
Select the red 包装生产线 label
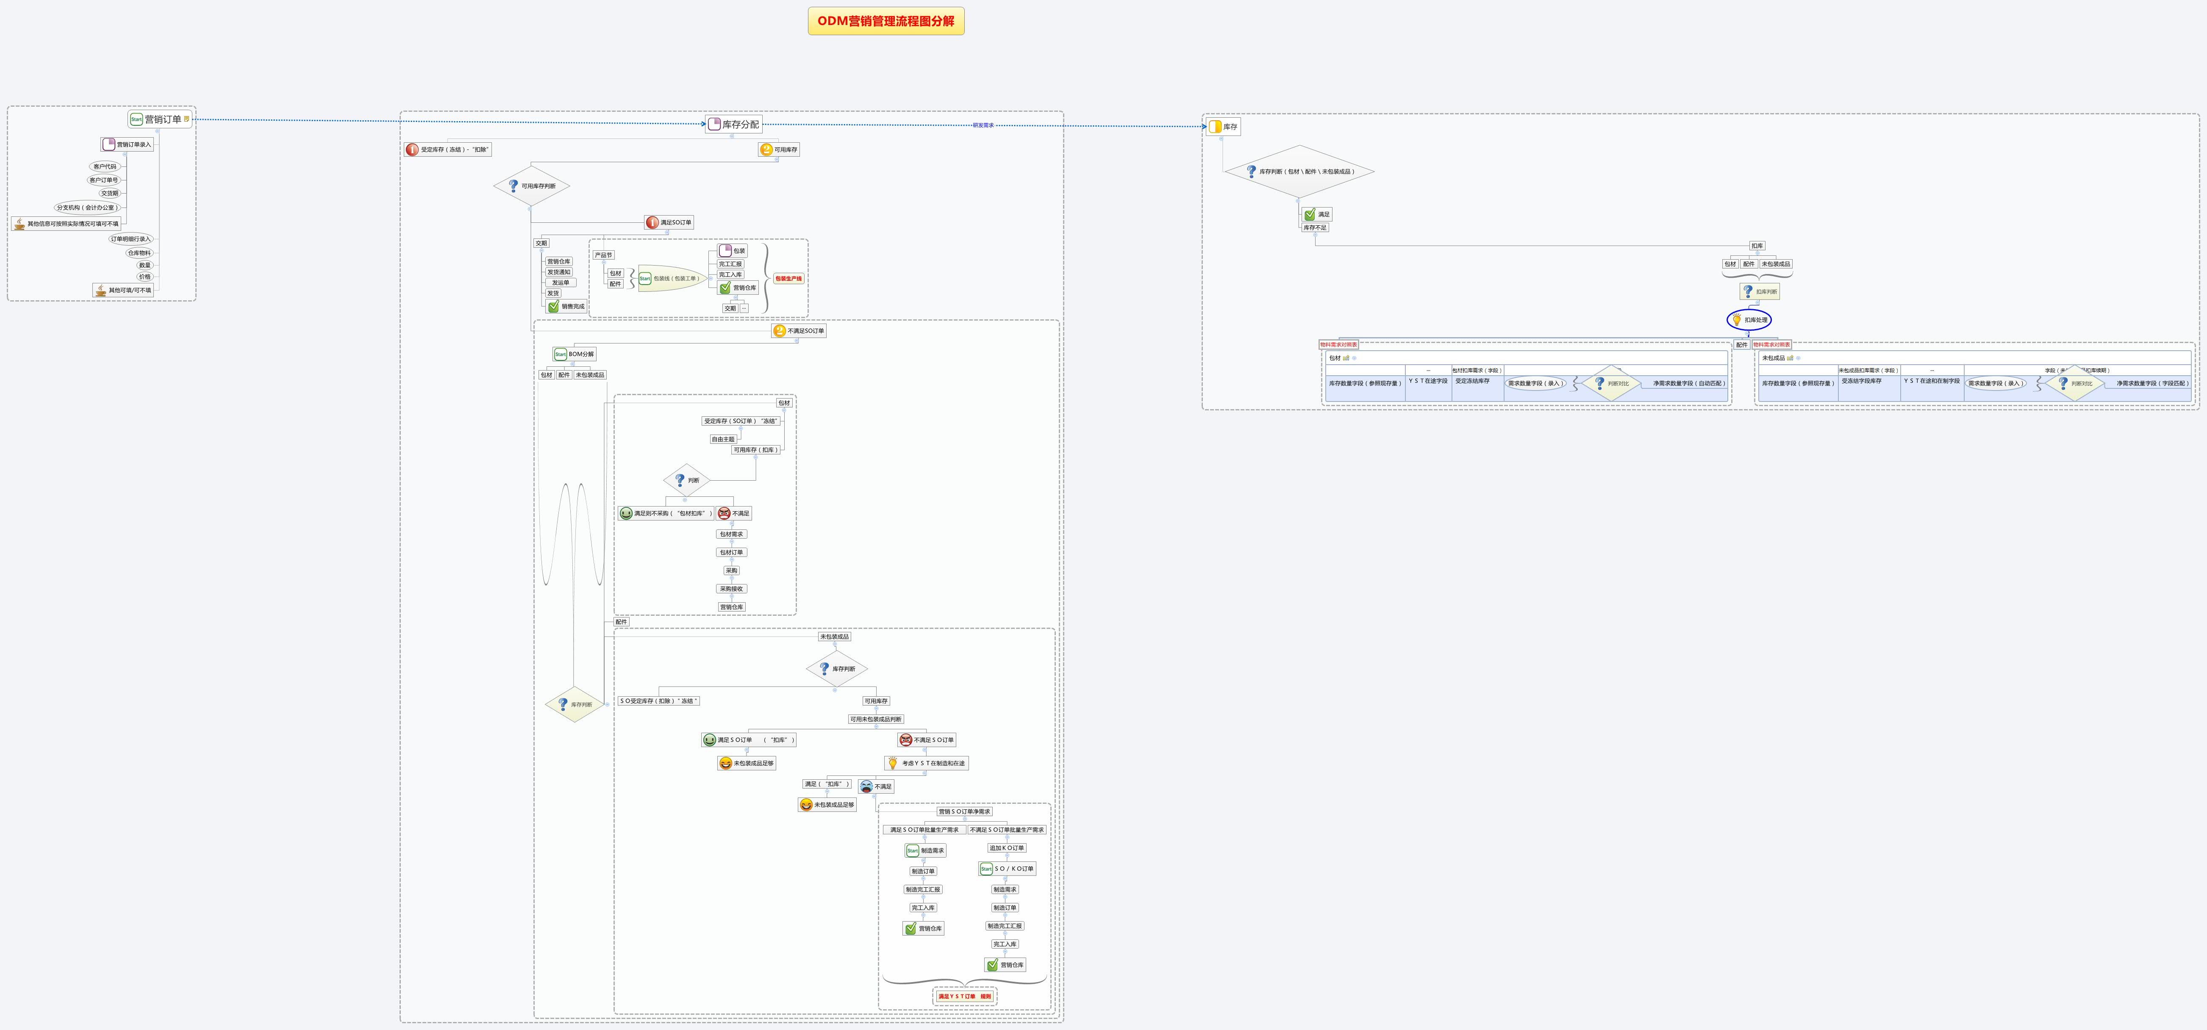[788, 278]
